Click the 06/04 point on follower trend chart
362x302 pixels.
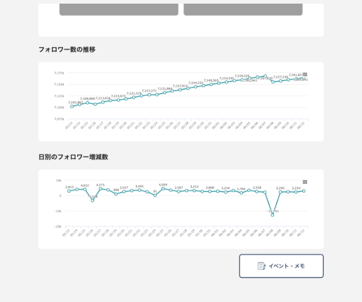click(242, 80)
